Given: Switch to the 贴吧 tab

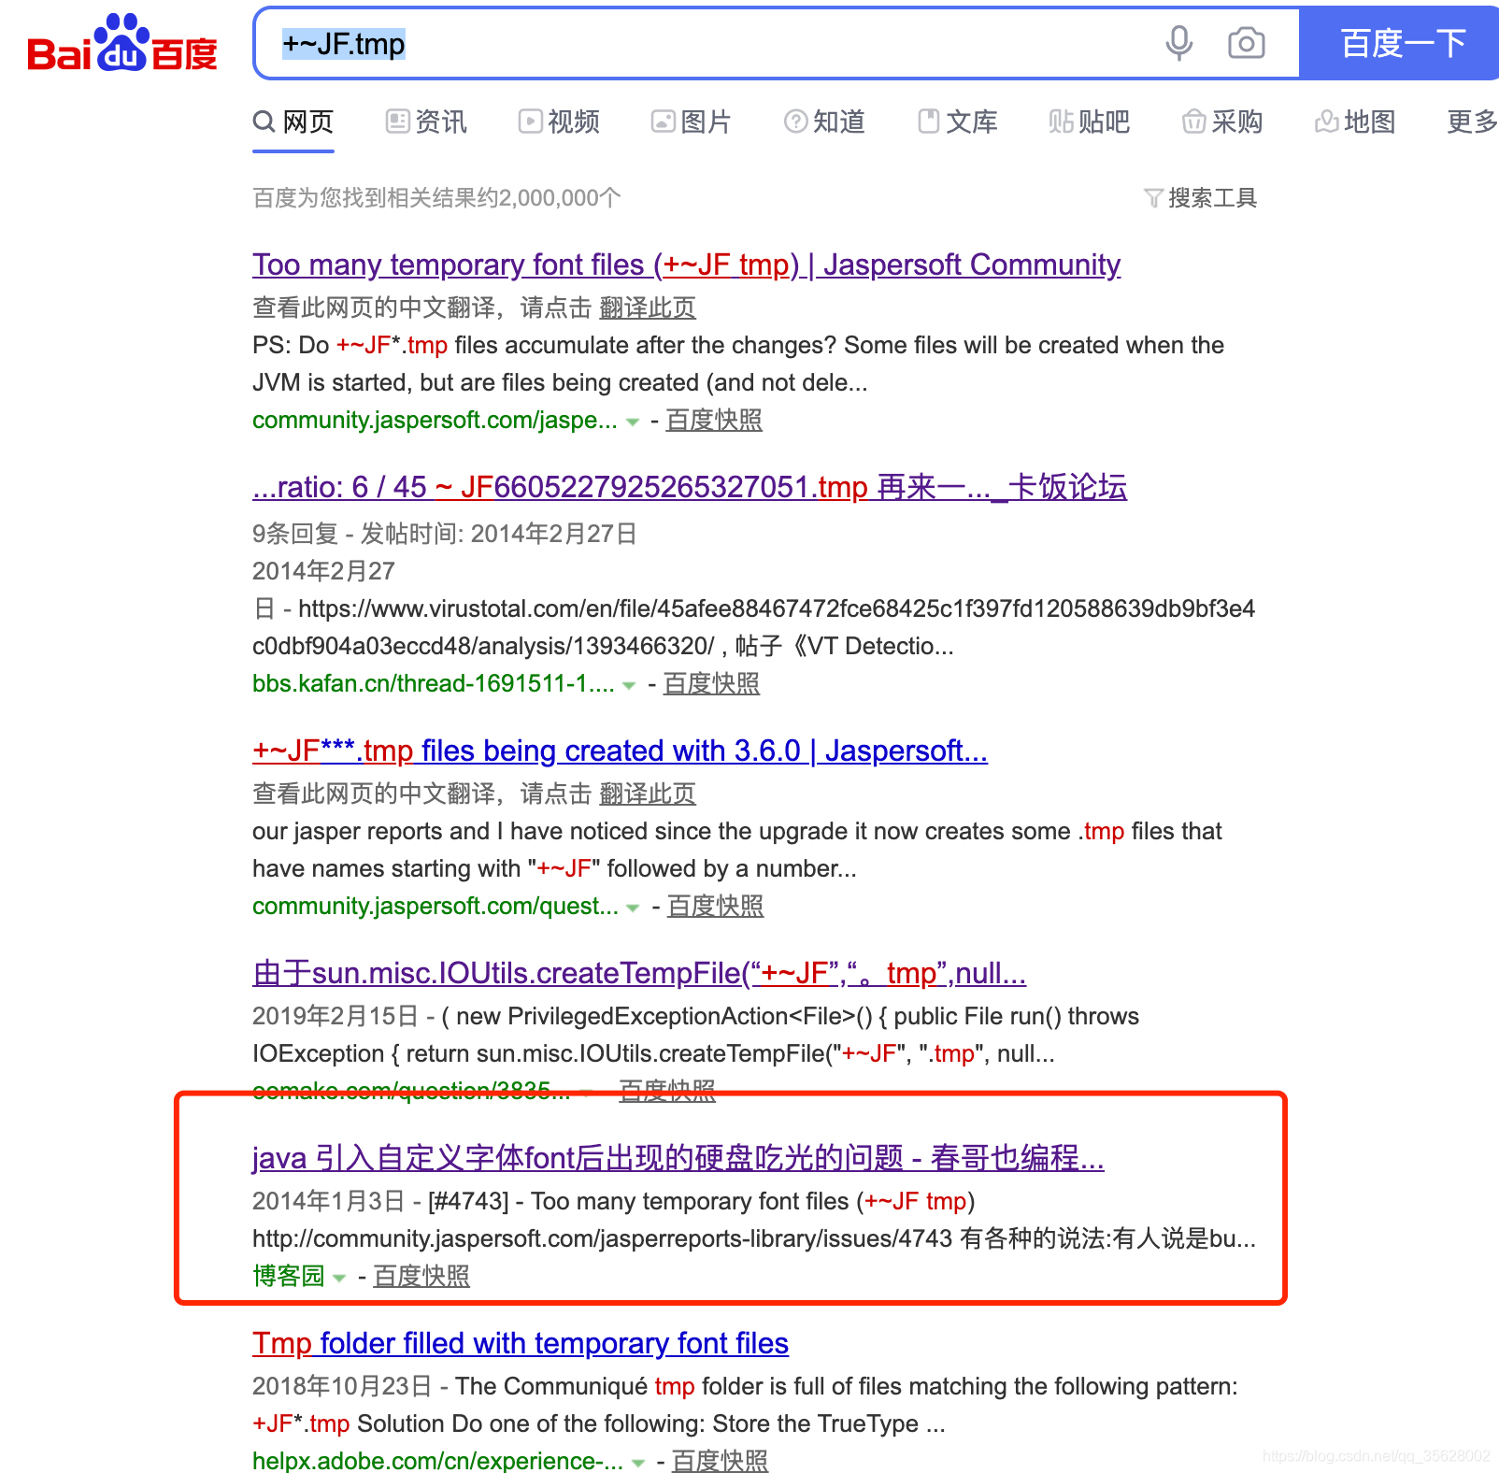Looking at the screenshot, I should coord(1090,122).
